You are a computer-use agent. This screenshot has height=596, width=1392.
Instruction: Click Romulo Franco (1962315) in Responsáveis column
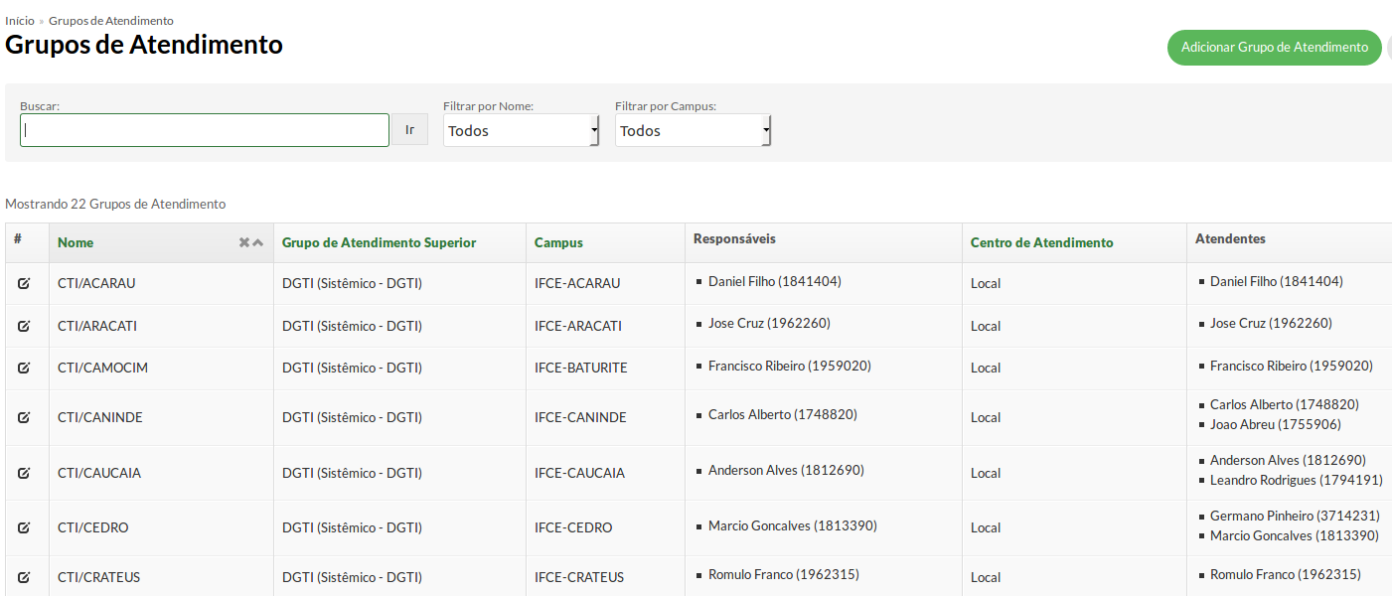click(x=784, y=574)
